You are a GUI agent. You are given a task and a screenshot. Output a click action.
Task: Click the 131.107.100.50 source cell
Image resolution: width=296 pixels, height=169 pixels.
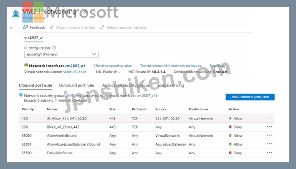[167, 118]
